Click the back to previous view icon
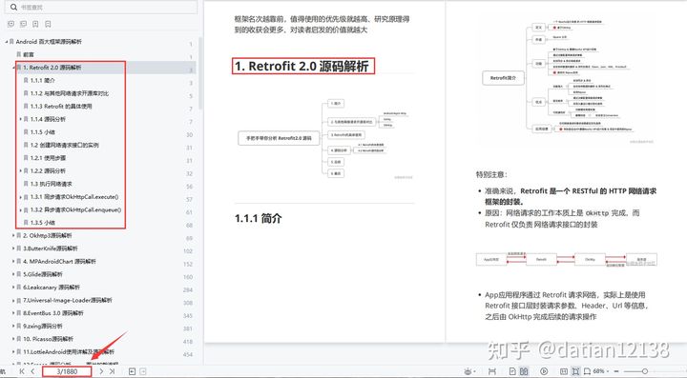The width and height of the screenshot is (687, 378). pos(132,371)
